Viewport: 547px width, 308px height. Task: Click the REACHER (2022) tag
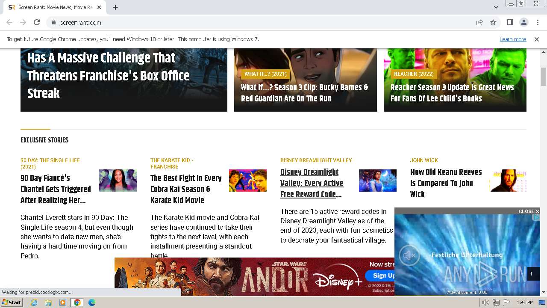414,74
